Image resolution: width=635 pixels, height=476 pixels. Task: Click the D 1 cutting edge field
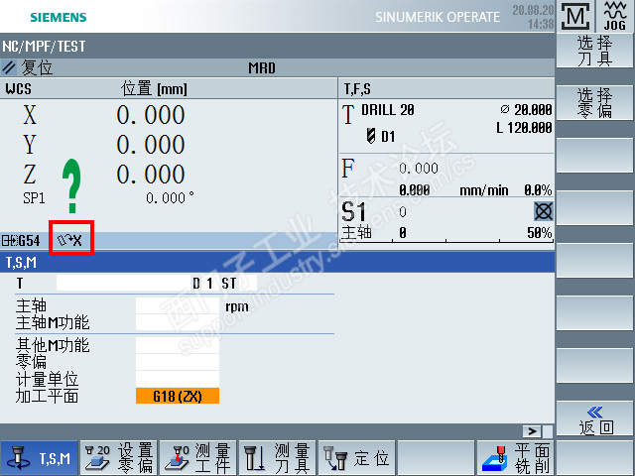202,284
